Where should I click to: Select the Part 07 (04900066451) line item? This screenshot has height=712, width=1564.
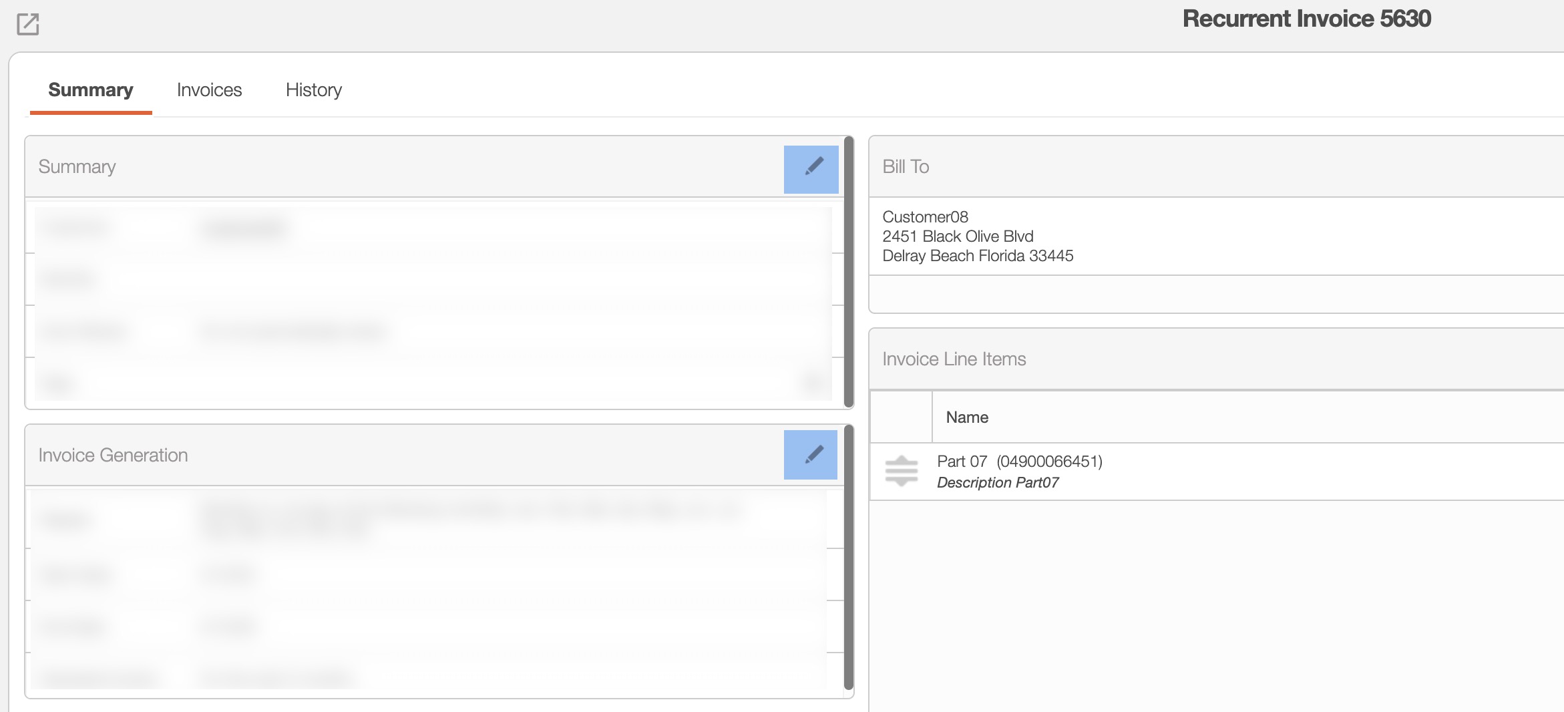coord(1019,462)
